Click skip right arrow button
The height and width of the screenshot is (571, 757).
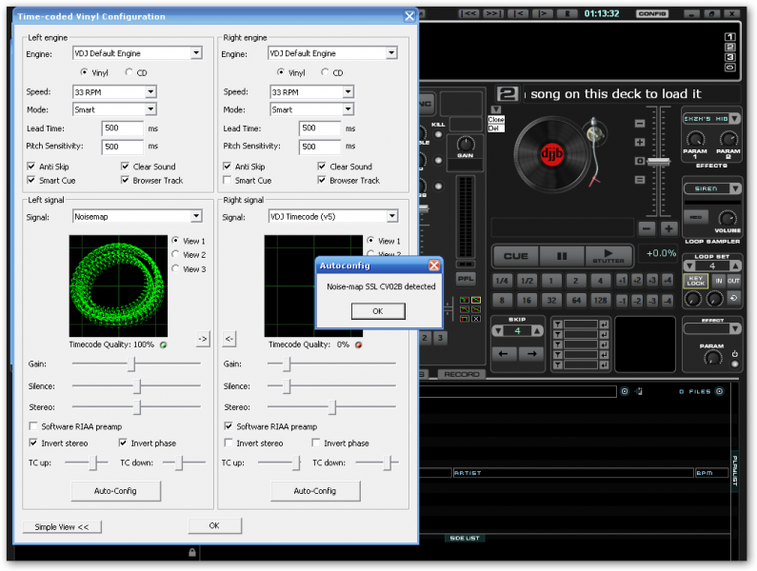531,354
